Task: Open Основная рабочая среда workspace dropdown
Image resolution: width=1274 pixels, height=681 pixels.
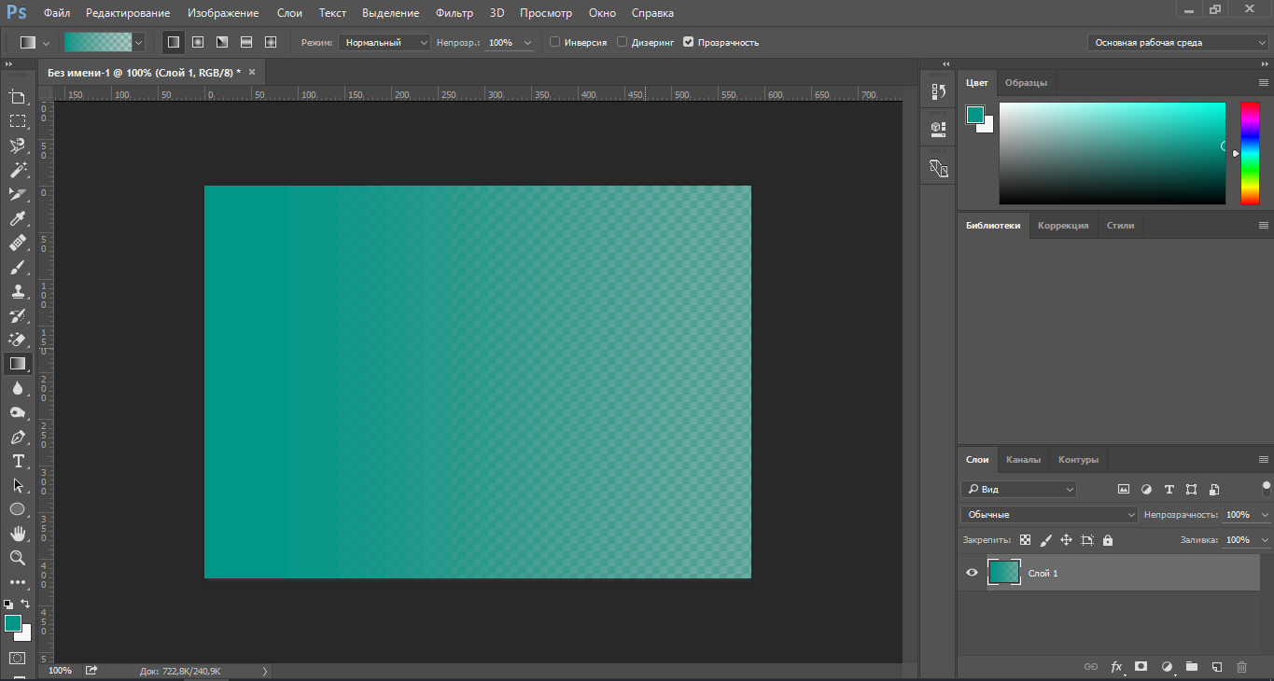Action: [1178, 43]
